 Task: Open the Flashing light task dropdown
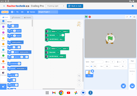point(56,6)
